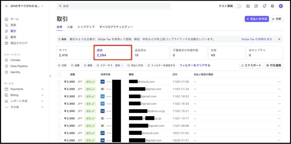Open the ステータス 成功 filter dropdown

[x=110, y=65]
